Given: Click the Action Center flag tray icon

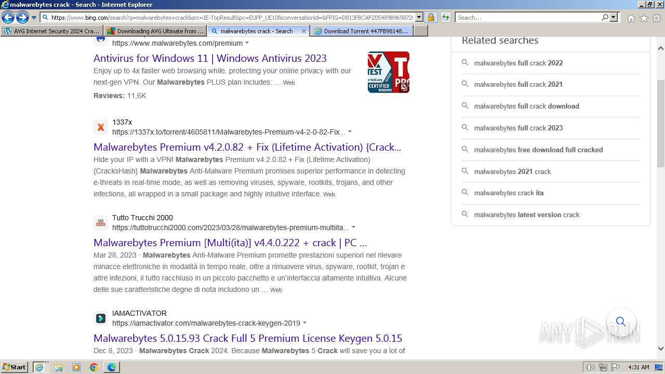Looking at the screenshot, I should (616, 367).
